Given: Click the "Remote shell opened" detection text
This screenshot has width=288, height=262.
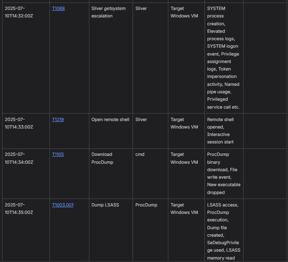Looking at the screenshot, I should [x=221, y=123].
